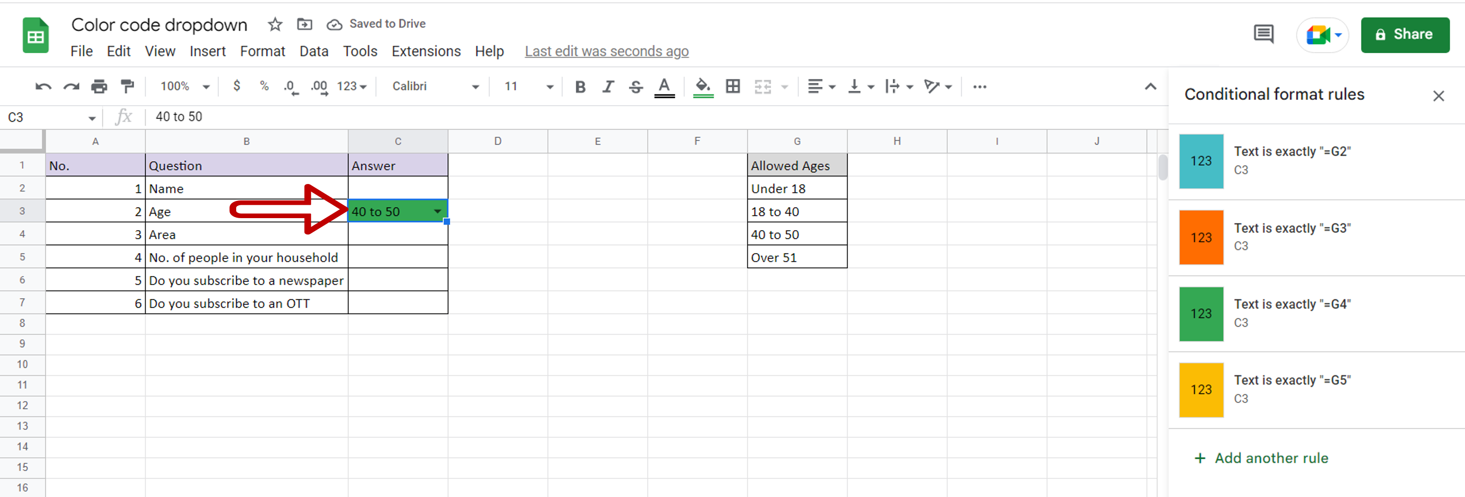Apply currency format with dollar sign icon

(x=237, y=86)
